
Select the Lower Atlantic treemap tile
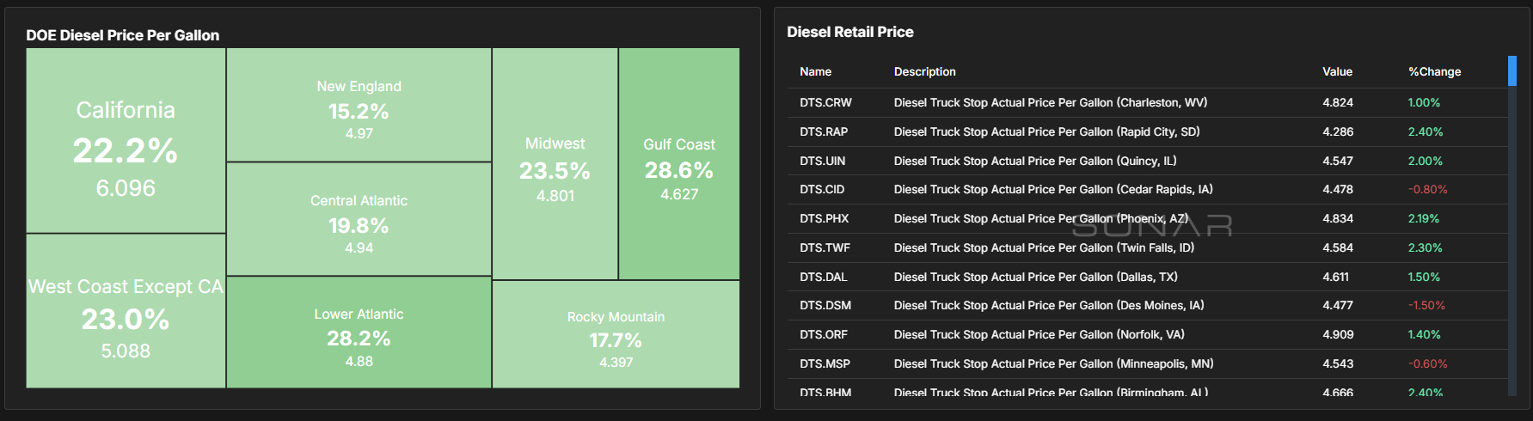[x=359, y=333]
